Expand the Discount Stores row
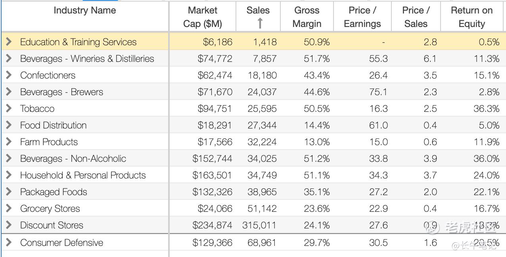This screenshot has width=506, height=257. point(9,225)
